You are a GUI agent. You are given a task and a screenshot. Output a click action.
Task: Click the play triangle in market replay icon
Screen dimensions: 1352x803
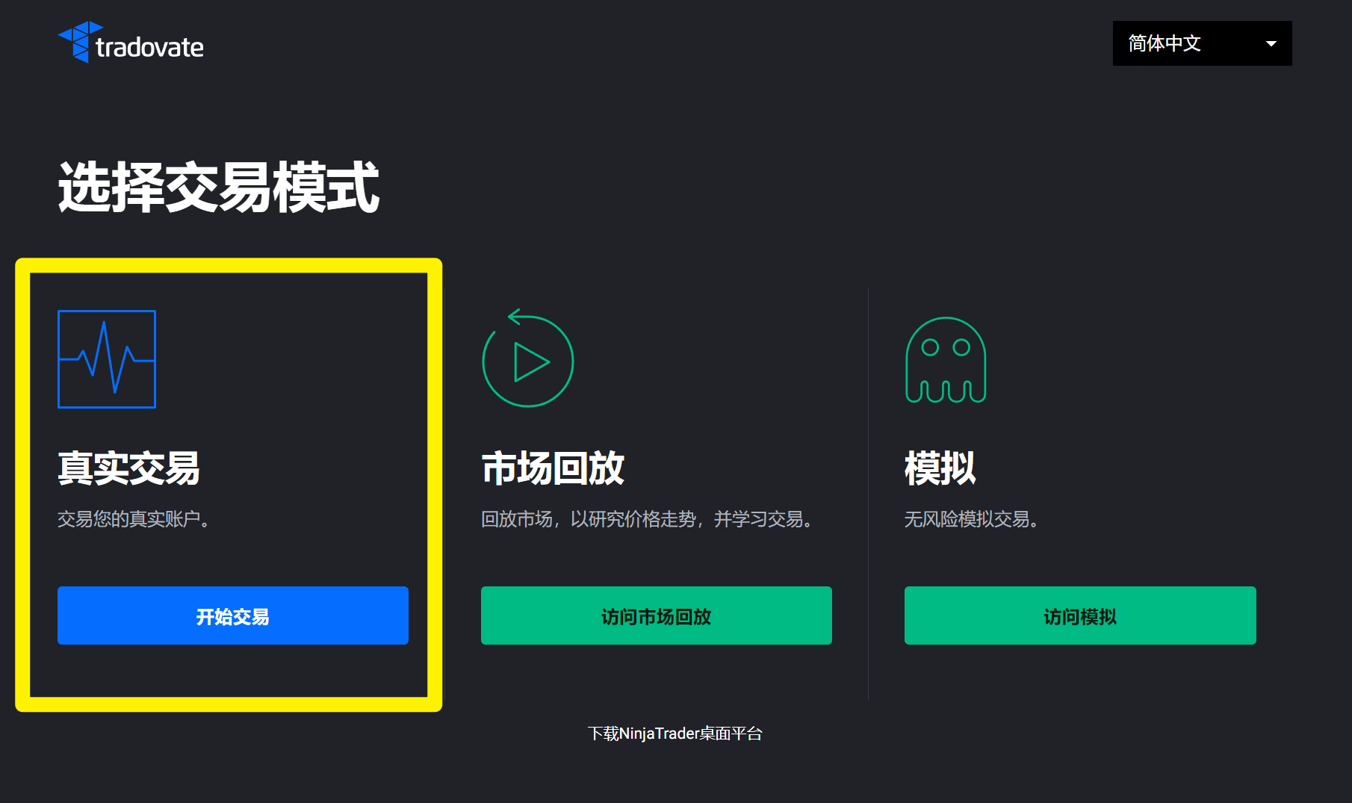(x=530, y=362)
